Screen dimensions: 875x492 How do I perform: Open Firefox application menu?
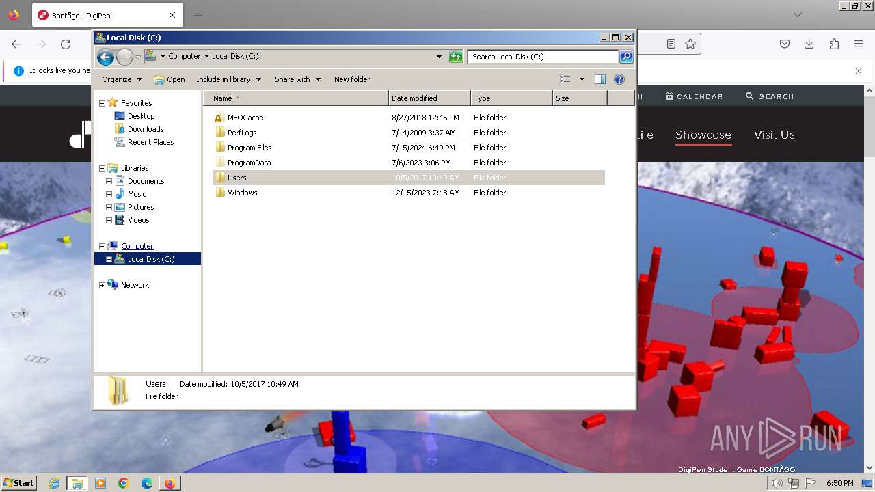tap(859, 44)
